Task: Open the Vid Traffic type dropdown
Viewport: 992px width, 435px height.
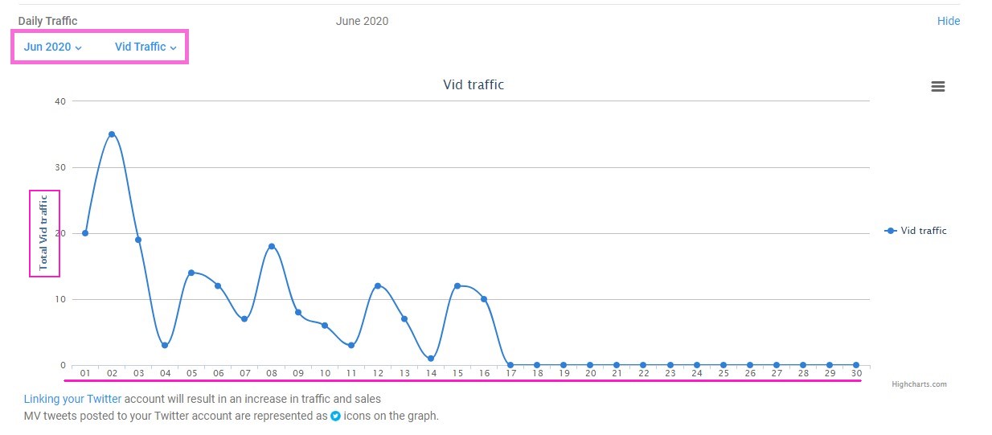Action: [146, 47]
